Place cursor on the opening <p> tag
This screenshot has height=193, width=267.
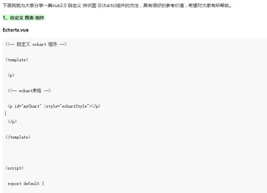[11, 75]
